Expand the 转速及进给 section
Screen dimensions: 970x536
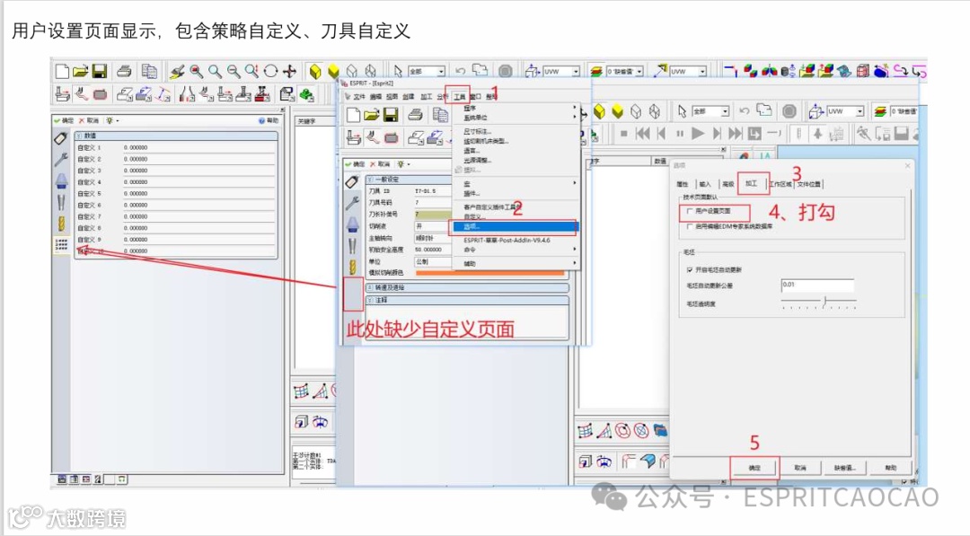pos(370,288)
